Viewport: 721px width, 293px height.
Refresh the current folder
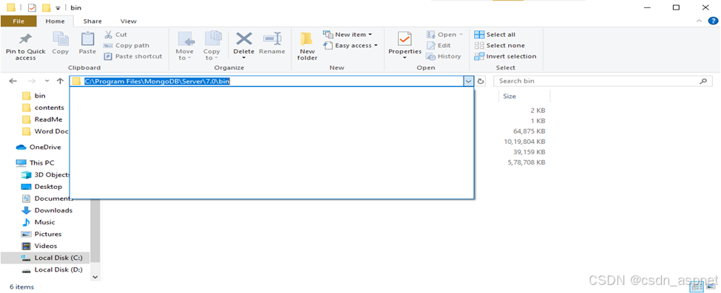click(481, 81)
